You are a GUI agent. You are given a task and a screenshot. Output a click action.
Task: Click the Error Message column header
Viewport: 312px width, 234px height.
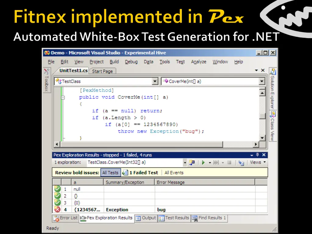[205, 182]
